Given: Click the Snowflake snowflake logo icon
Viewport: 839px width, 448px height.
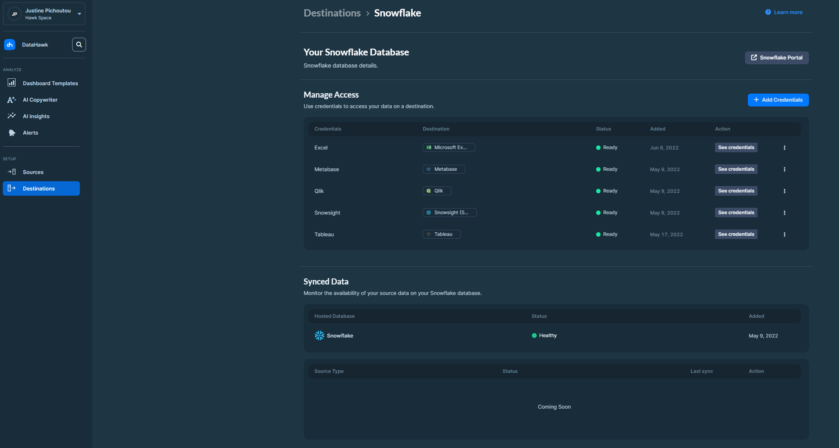Looking at the screenshot, I should coord(319,335).
